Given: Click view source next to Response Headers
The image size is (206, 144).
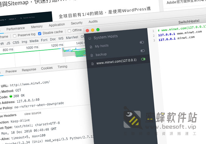Looking at the screenshot, I should tap(33, 113).
